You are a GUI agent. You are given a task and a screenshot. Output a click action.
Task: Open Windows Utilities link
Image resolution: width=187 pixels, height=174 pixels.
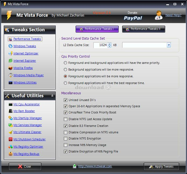25,82
